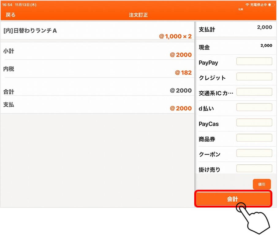Tap the 商品券 amount input field
The height and width of the screenshot is (243, 280).
pos(254,138)
